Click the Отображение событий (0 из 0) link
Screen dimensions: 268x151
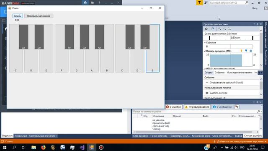coord(227,83)
